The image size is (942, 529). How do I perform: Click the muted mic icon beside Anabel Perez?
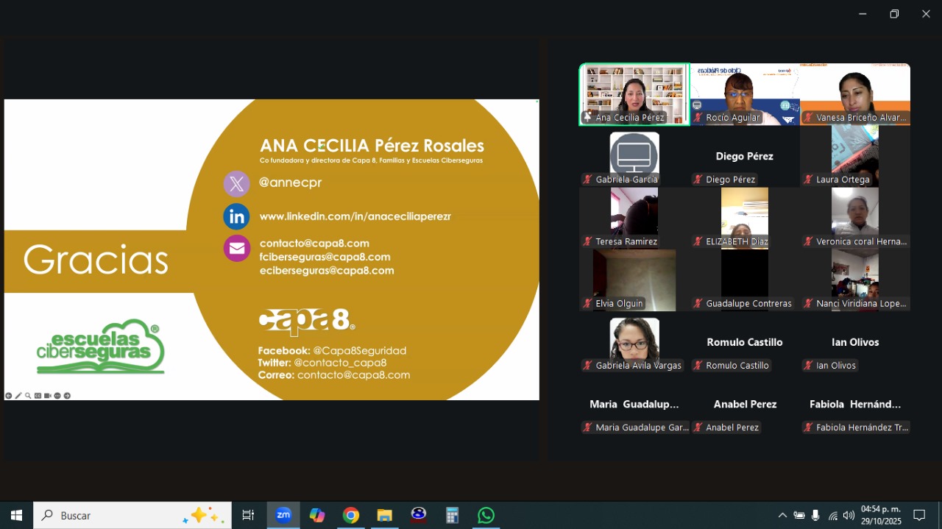698,427
